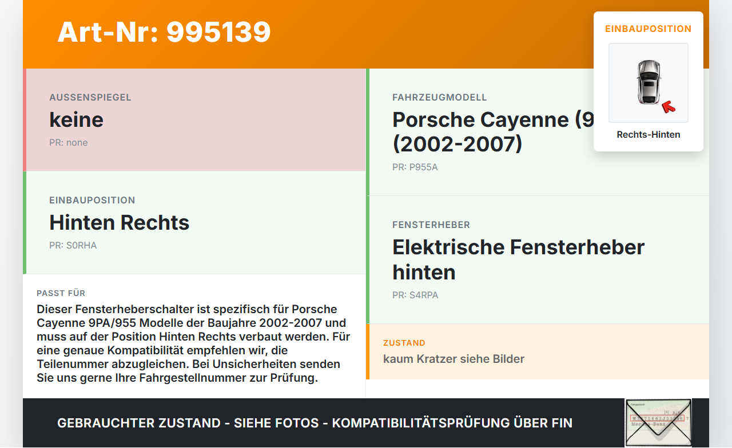732x448 pixels.
Task: Select the Art-Nr: 995139 heading
Action: (x=164, y=32)
